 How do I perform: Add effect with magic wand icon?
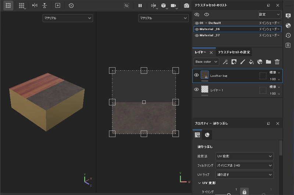pyautogui.click(x=225, y=62)
